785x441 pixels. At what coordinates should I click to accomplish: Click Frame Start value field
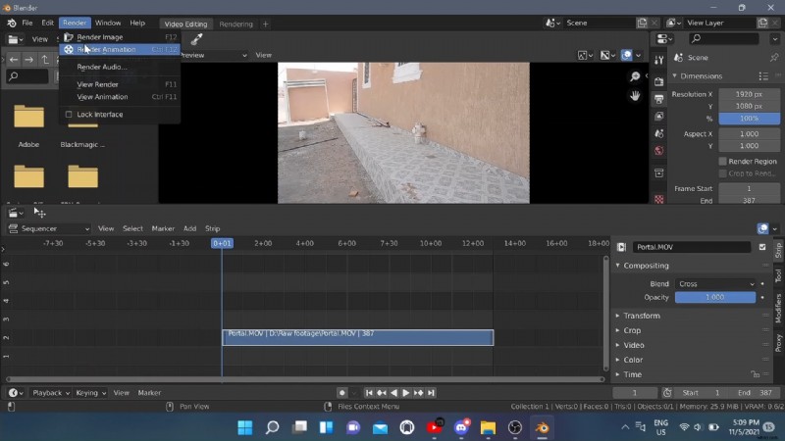749,188
